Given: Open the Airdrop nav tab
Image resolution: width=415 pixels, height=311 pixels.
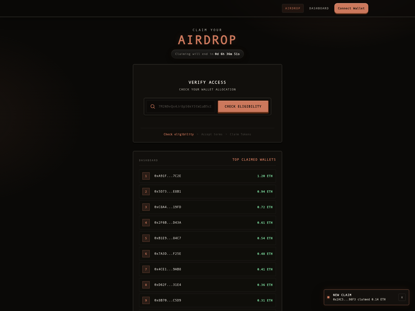Looking at the screenshot, I should [293, 8].
